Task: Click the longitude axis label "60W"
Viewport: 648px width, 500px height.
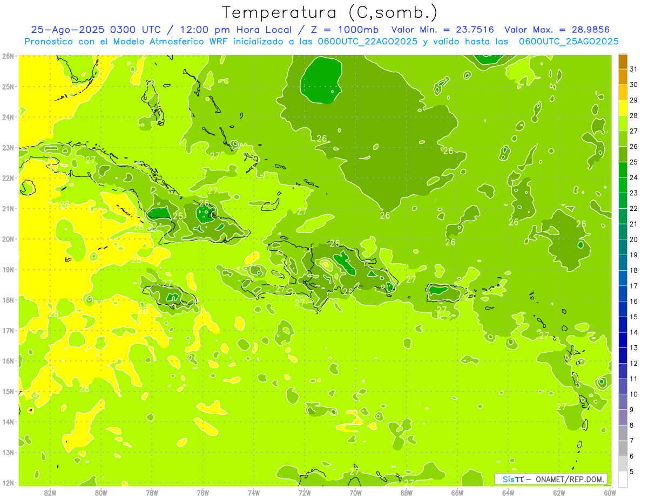Action: pos(610,492)
